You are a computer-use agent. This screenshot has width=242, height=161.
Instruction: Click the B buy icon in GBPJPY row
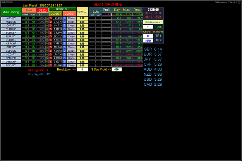point(65,47)
